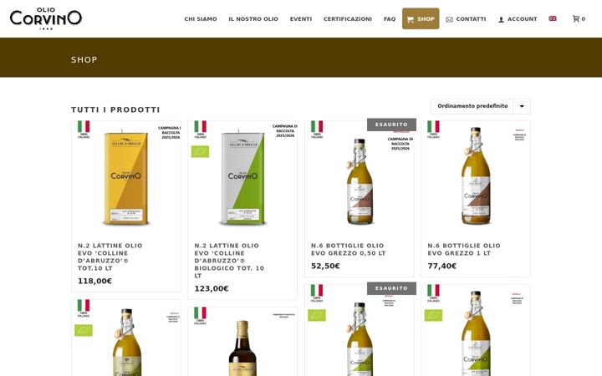
Task: Click second-row Esaurito badge
Action: pos(391,288)
